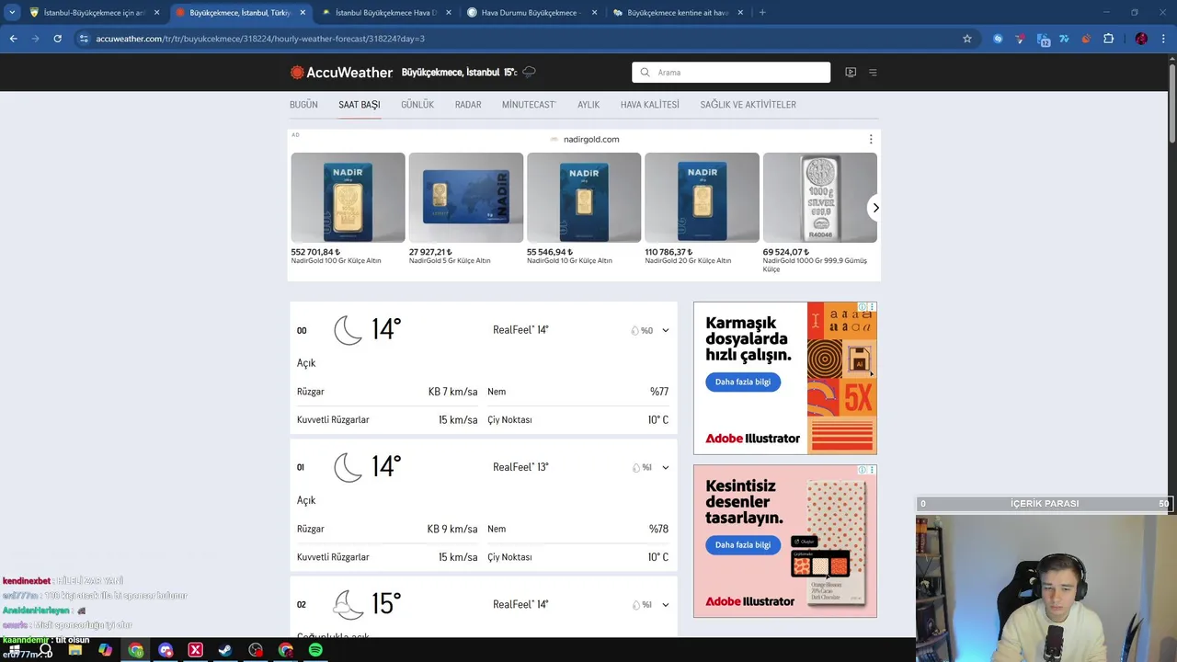Open a new browser tab
Image resolution: width=1177 pixels, height=662 pixels.
762,13
